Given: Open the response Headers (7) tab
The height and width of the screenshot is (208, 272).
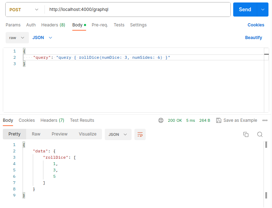Looking at the screenshot, I should coord(52,120).
